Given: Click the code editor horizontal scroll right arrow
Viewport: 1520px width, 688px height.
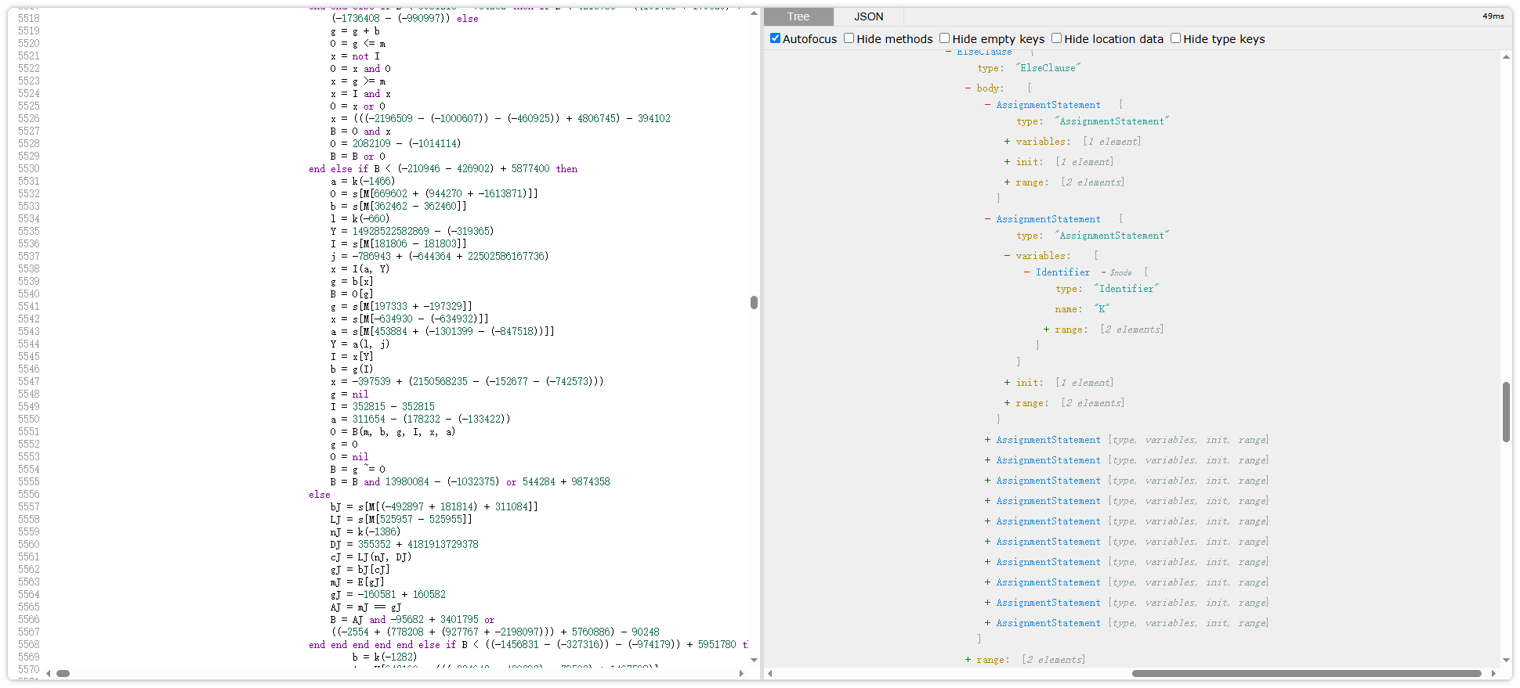Looking at the screenshot, I should (741, 673).
